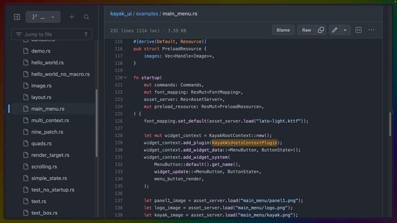This screenshot has width=397, height=223.
Task: Open the branch selector dropdown
Action: pyautogui.click(x=43, y=17)
